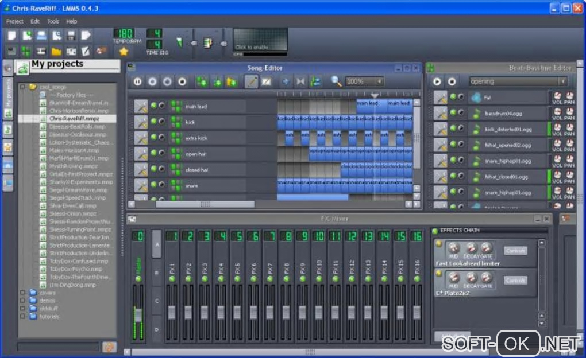Open the main lead track settings icon
The width and height of the screenshot is (586, 358).
pos(141,106)
